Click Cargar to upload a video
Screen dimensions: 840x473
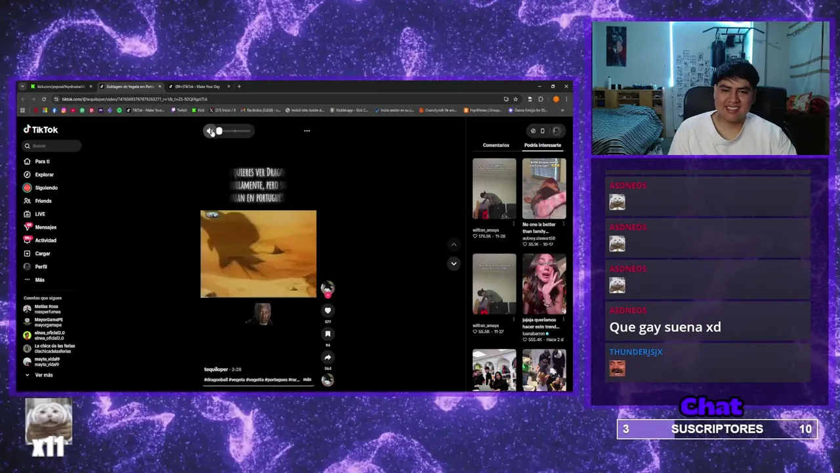(x=37, y=254)
